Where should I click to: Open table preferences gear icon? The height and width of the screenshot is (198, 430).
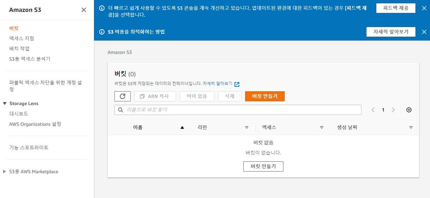pos(409,110)
